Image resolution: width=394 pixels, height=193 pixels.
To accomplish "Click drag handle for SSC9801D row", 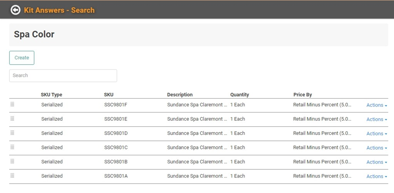I will point(12,133).
